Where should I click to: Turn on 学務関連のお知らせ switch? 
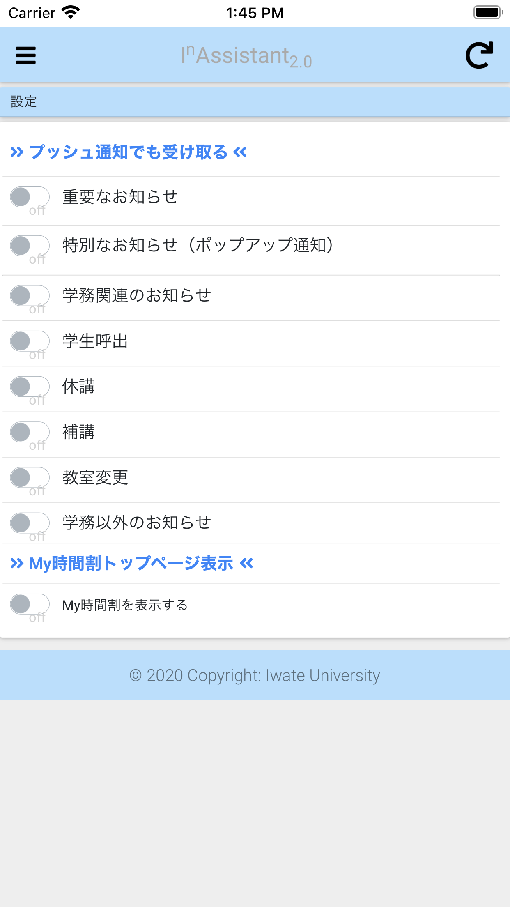tap(30, 296)
